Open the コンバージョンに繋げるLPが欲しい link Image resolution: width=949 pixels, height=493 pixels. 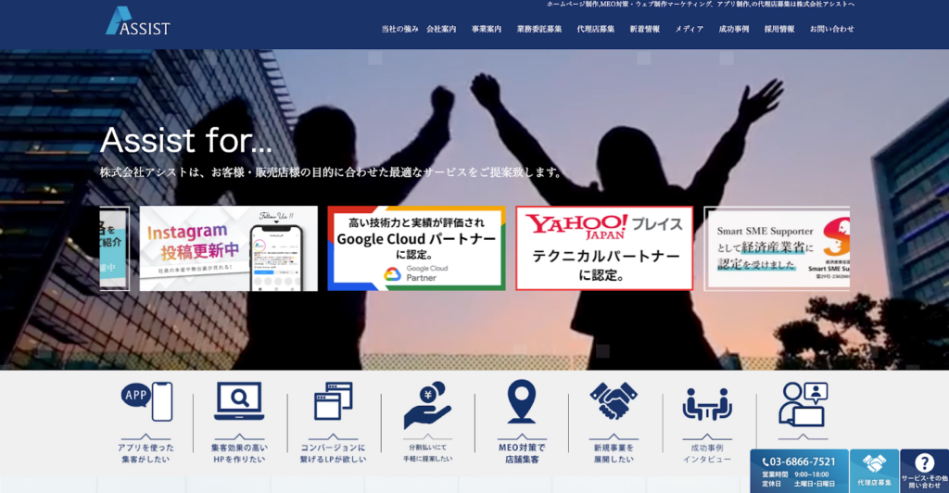tap(333, 454)
